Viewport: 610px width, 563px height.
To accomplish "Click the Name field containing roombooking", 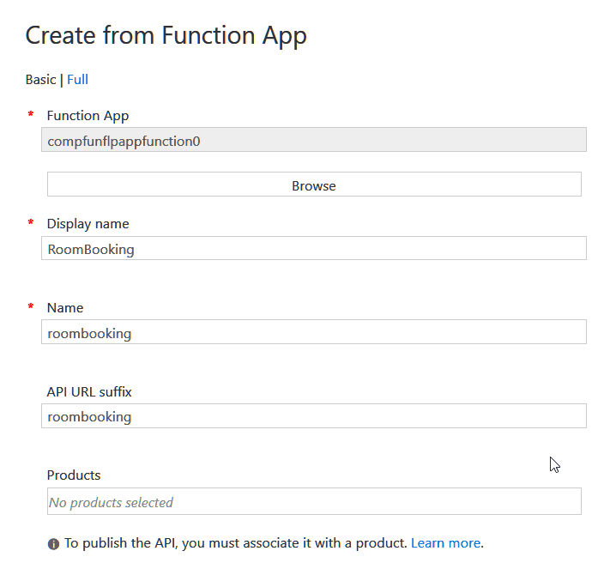I will click(x=313, y=332).
